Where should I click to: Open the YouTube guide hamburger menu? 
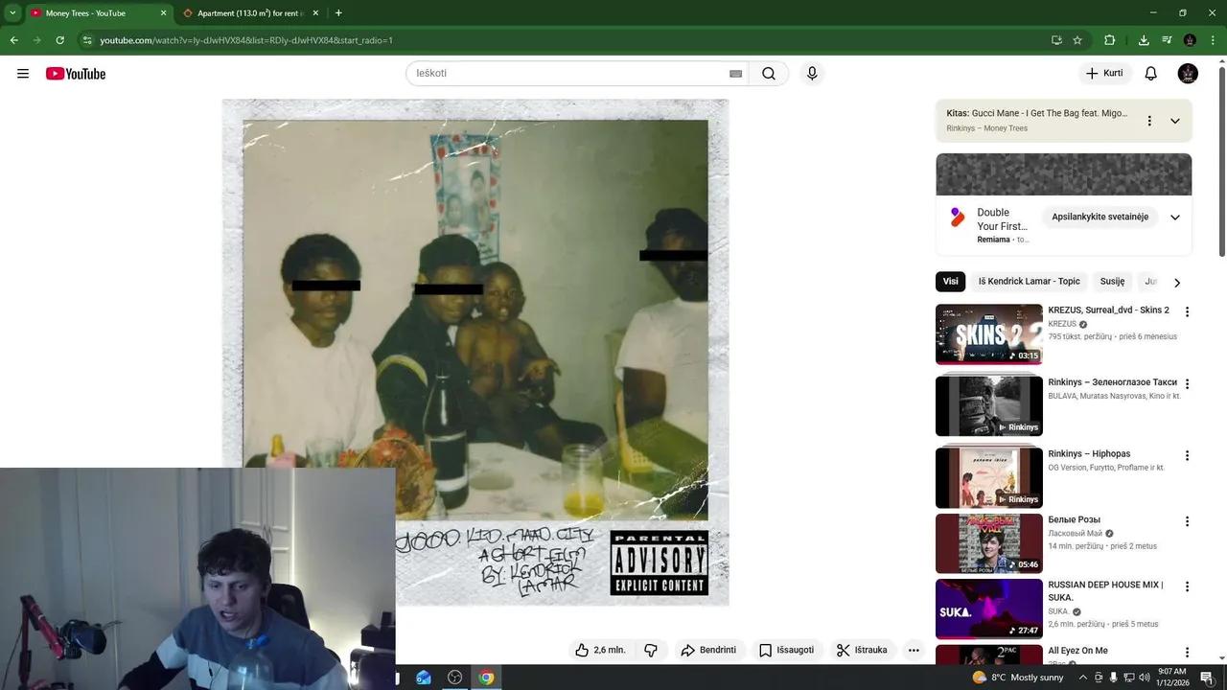pos(23,73)
